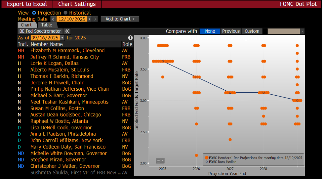Select the Historical view radio button
The height and width of the screenshot is (179, 323).
[x=65, y=13]
